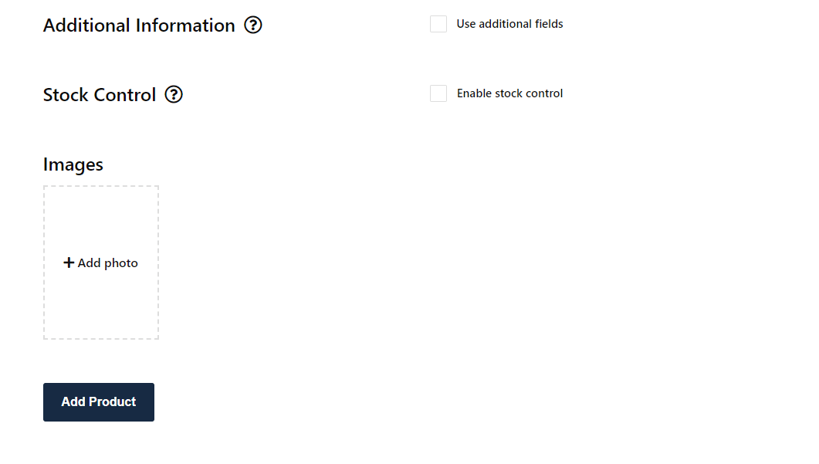The width and height of the screenshot is (819, 464).
Task: Open the Stock Control help icon
Action: click(174, 94)
